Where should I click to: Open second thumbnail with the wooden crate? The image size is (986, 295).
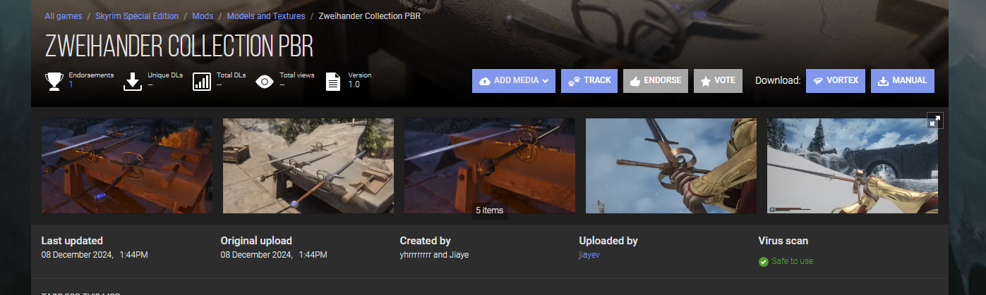click(308, 165)
